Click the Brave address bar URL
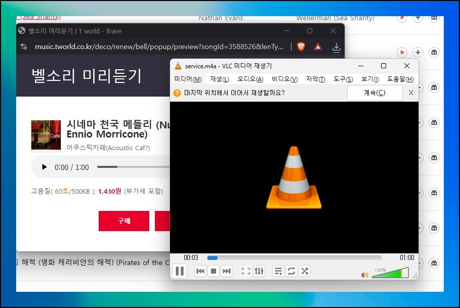 (x=159, y=47)
